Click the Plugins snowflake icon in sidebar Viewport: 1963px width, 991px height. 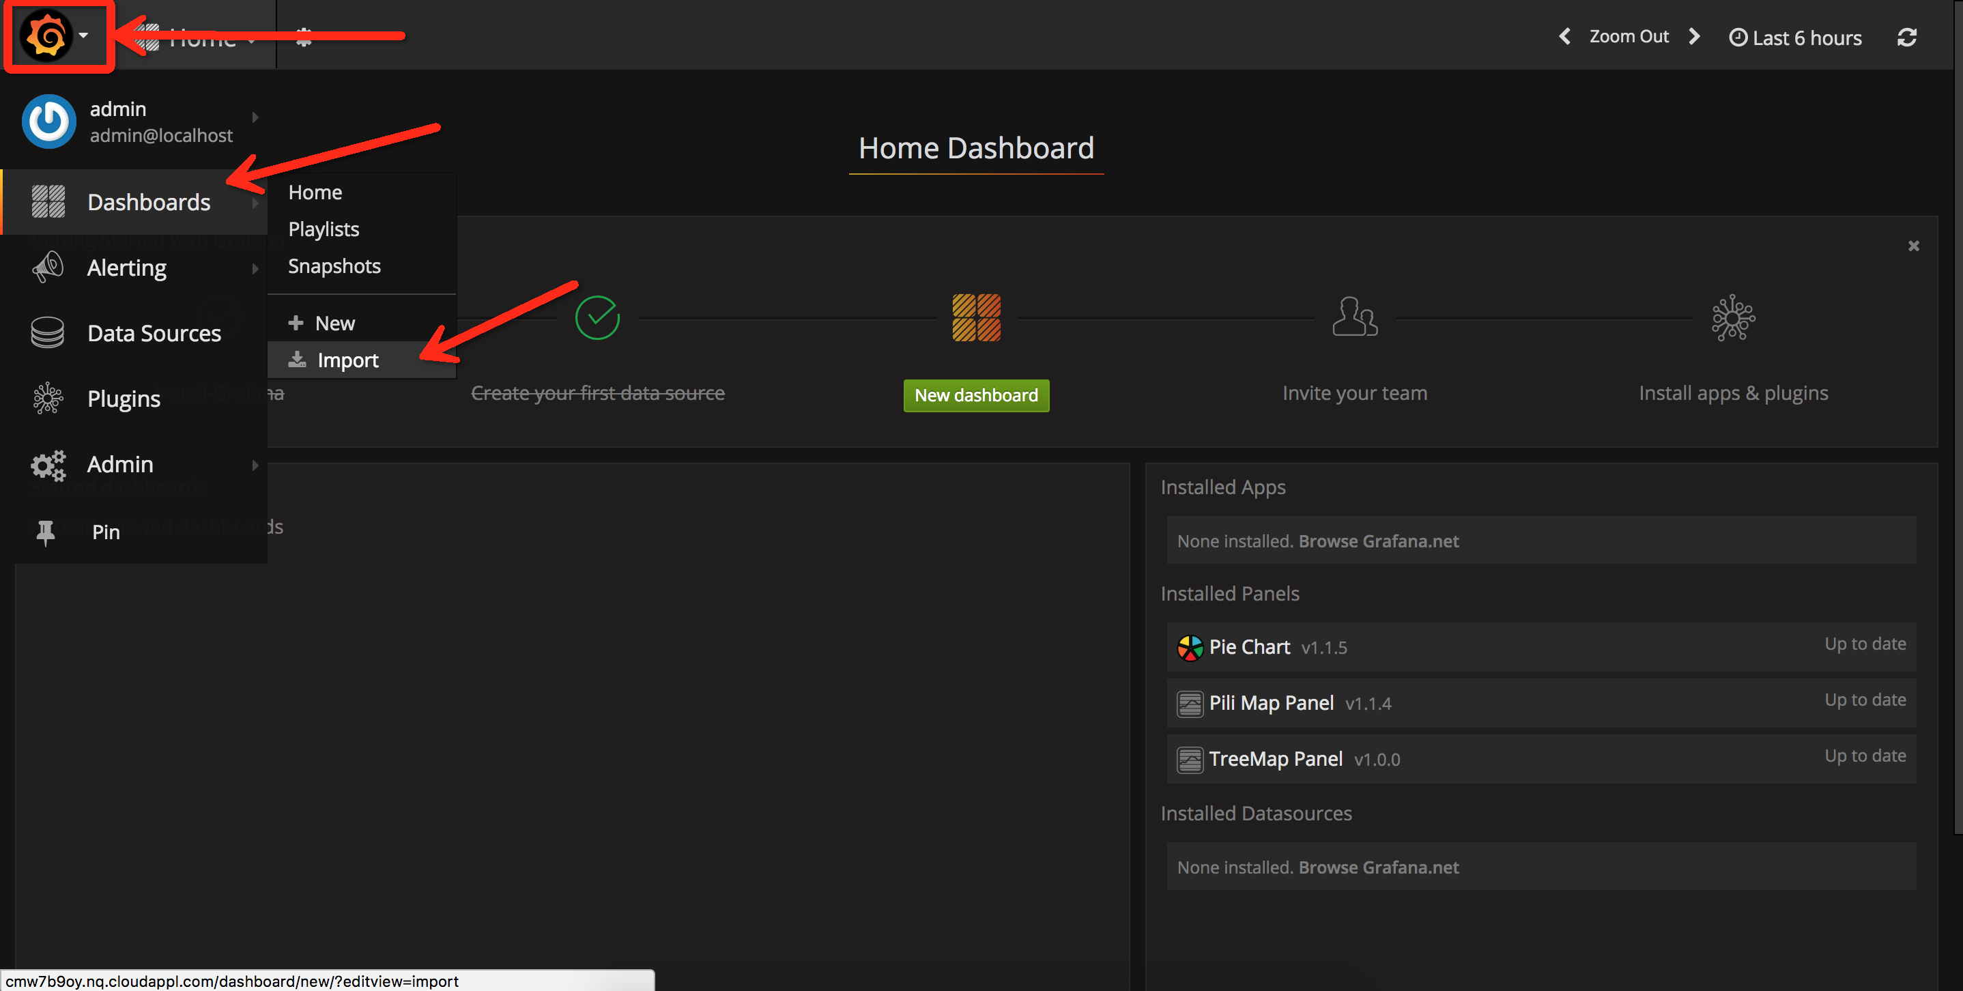pos(48,399)
